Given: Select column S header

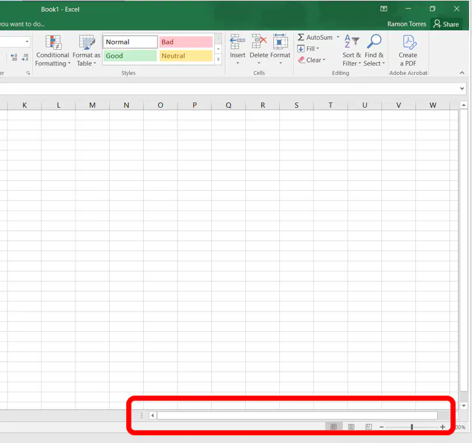Looking at the screenshot, I should pyautogui.click(x=297, y=105).
